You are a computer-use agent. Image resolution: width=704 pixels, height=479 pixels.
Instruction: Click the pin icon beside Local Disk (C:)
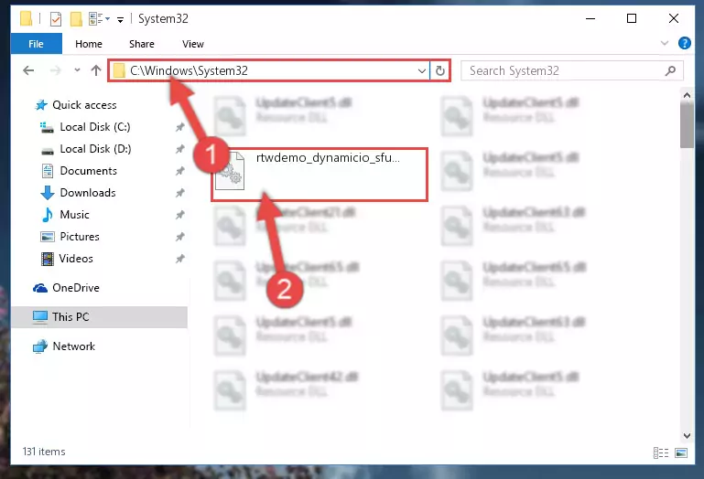[180, 127]
